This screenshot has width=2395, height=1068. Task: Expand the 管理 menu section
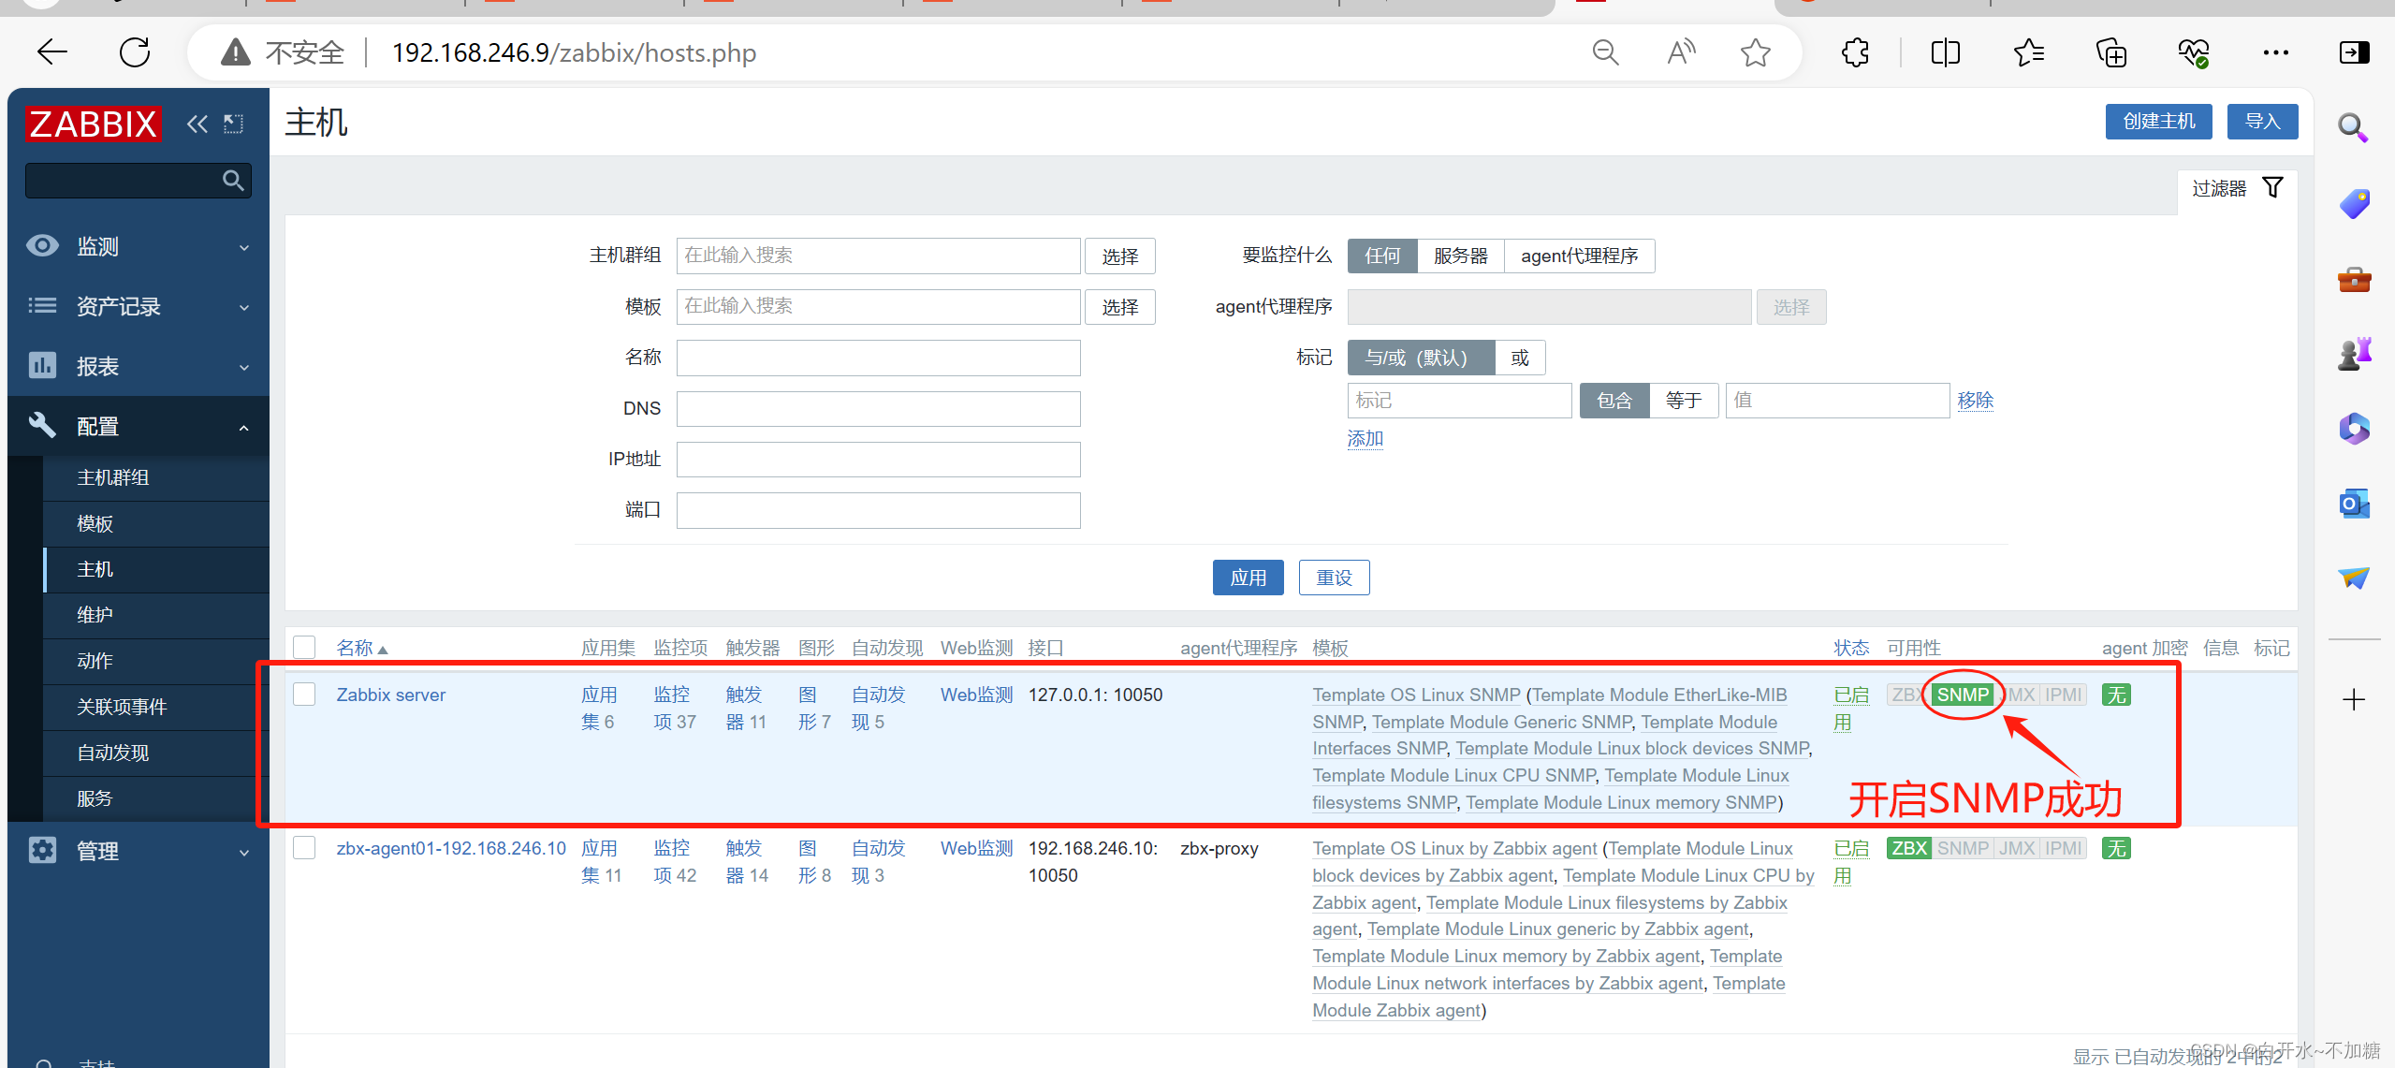pos(243,852)
